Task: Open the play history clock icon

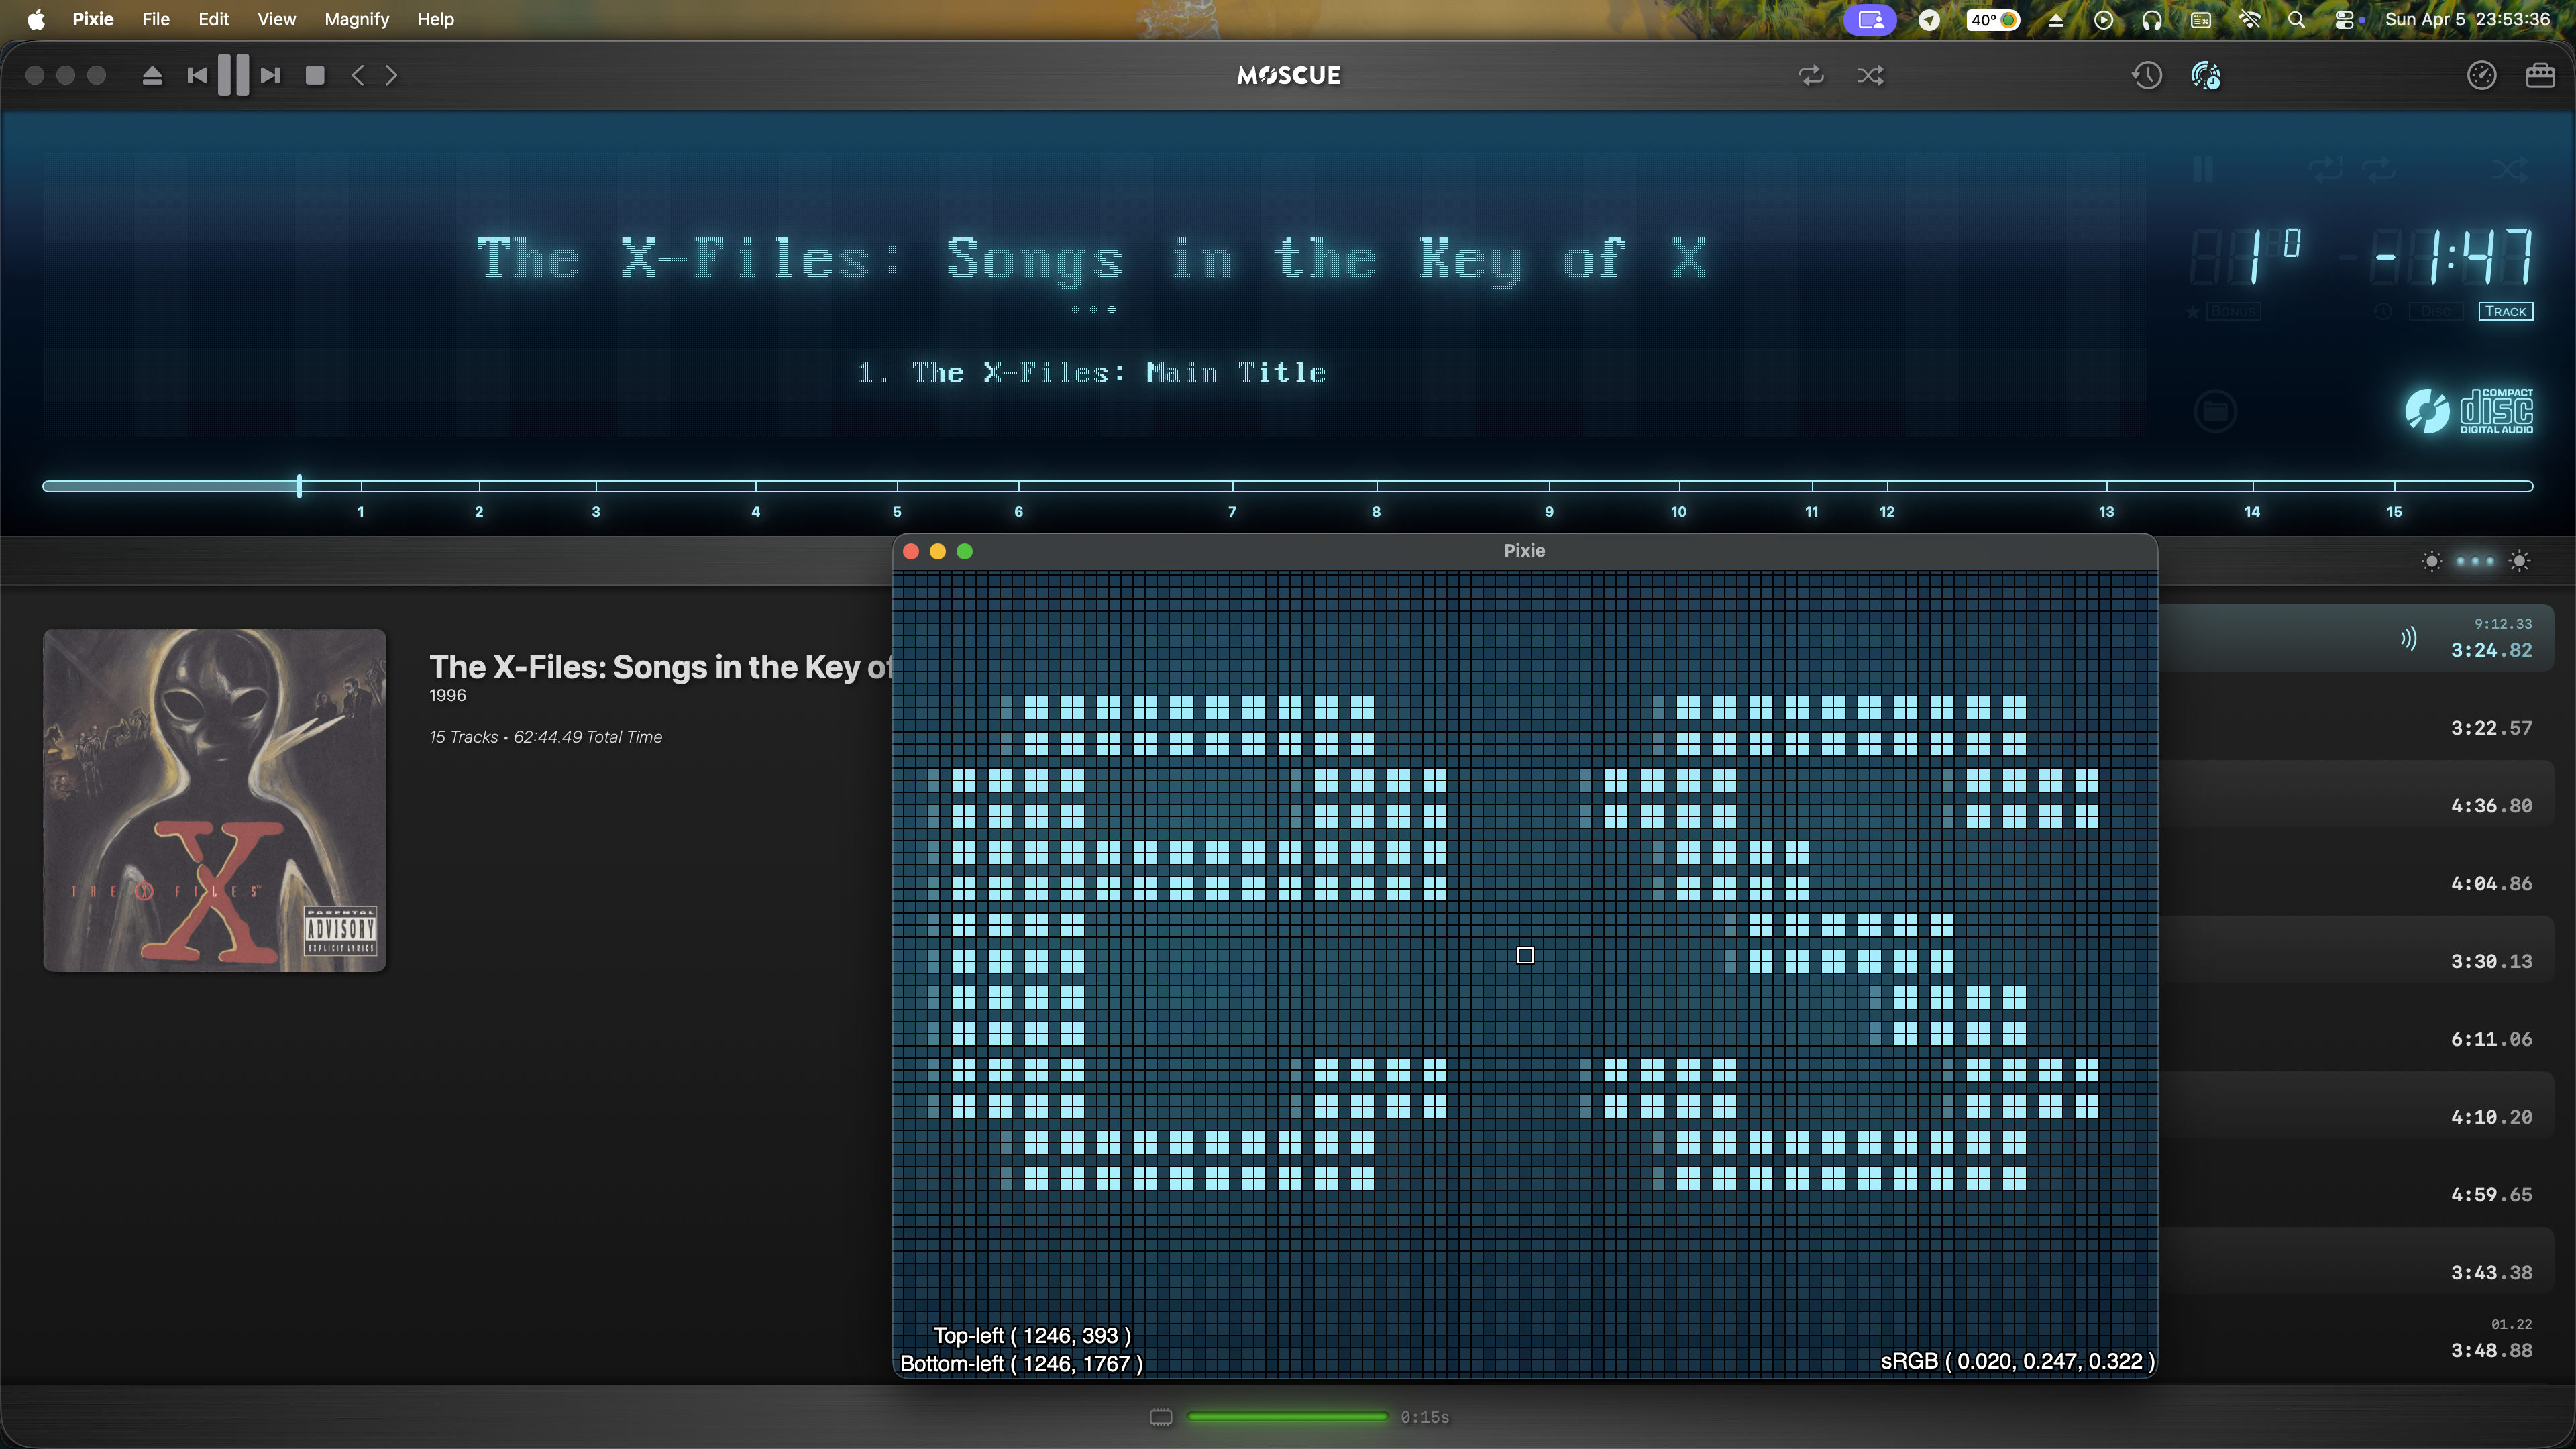Action: click(2146, 76)
